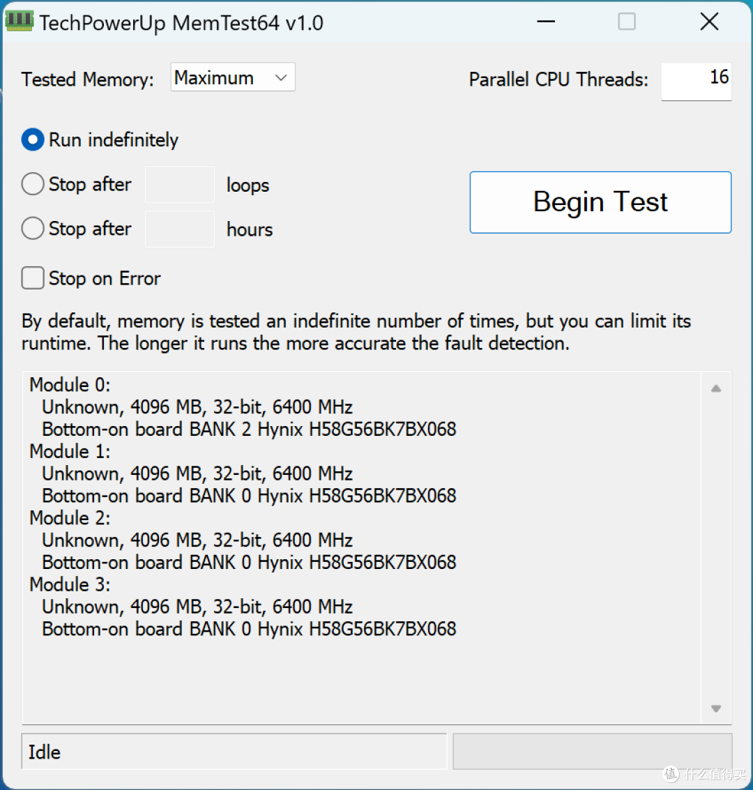753x790 pixels.
Task: Click Module 0's 4096 MB, 32-bit line
Action: point(197,407)
